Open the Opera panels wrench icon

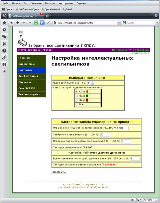[x=4, y=16]
